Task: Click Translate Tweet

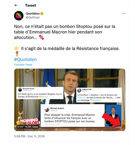Action: tap(23, 65)
